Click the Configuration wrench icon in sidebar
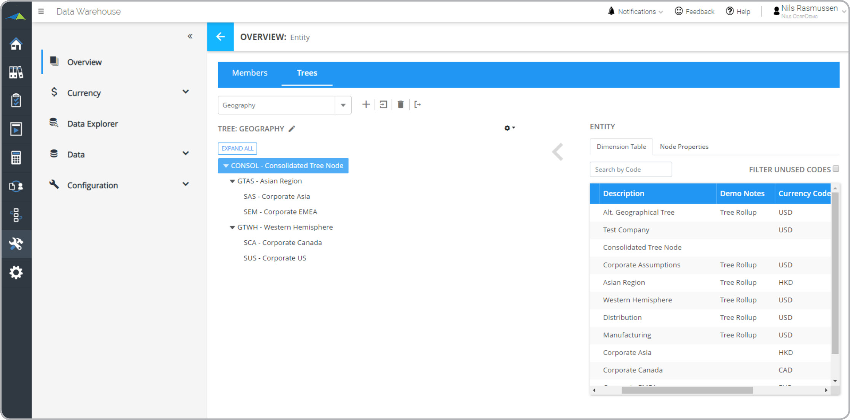 (16, 243)
